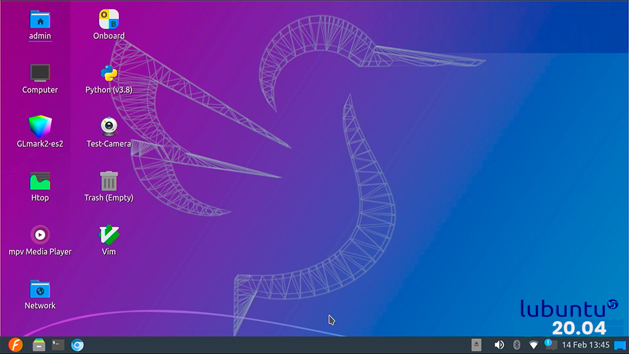Open the Network folder icon
This screenshot has height=354, width=629.
click(x=40, y=289)
